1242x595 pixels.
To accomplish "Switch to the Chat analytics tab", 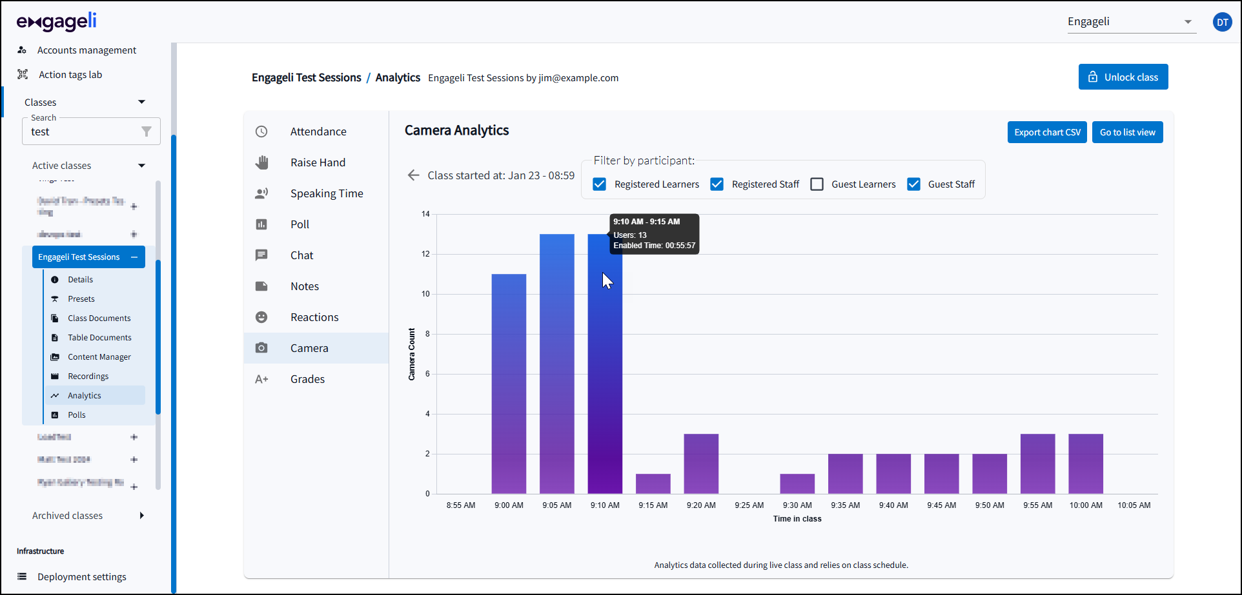I will tap(316, 255).
